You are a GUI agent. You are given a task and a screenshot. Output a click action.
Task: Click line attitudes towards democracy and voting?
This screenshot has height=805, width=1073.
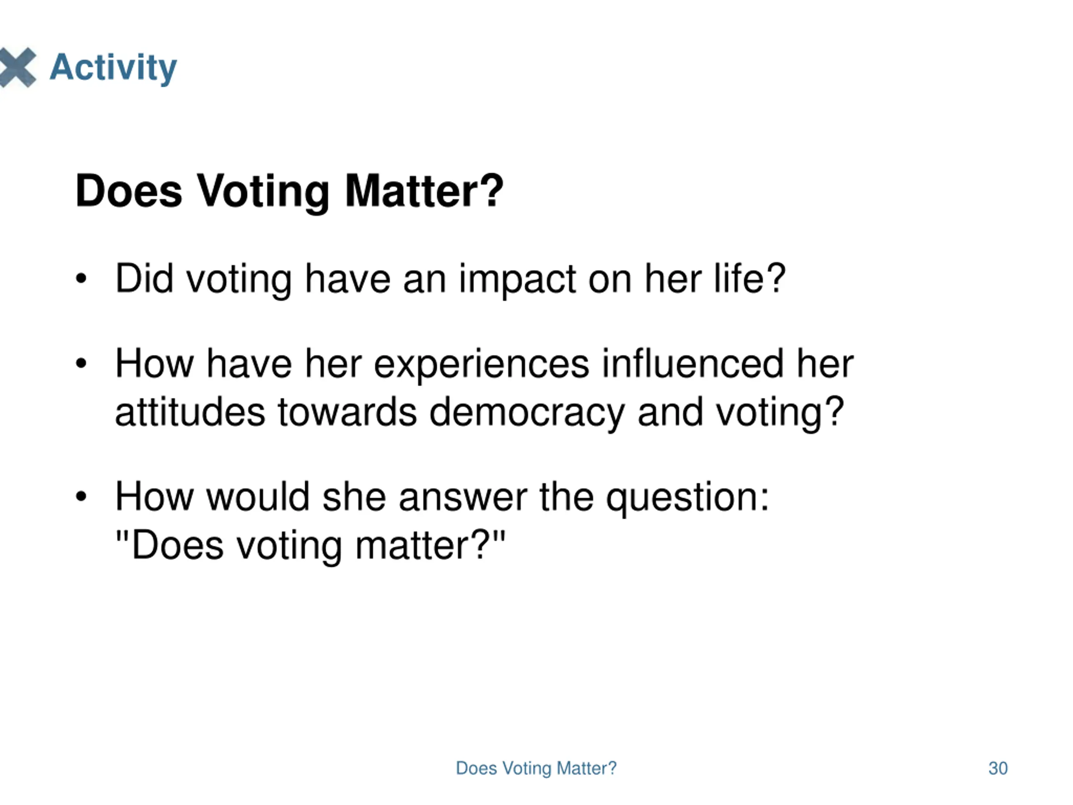click(x=480, y=413)
